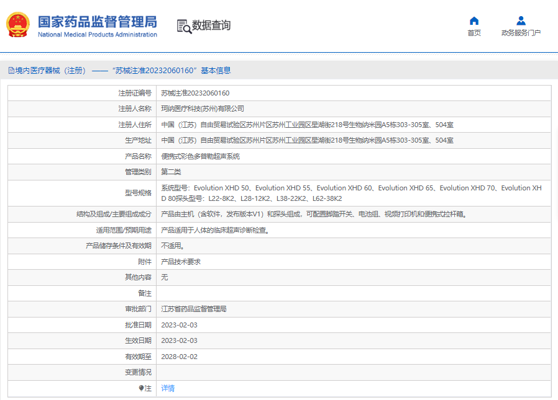
Task: Click the 生效日期 label
Action: click(x=138, y=340)
